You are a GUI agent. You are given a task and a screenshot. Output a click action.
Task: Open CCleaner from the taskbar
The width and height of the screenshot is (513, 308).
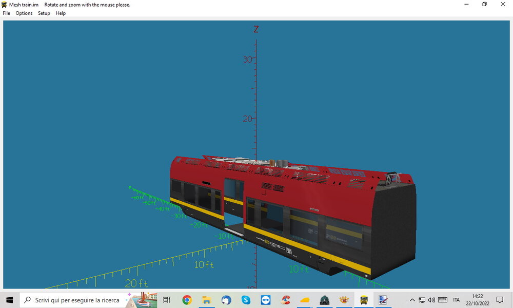tap(285, 300)
